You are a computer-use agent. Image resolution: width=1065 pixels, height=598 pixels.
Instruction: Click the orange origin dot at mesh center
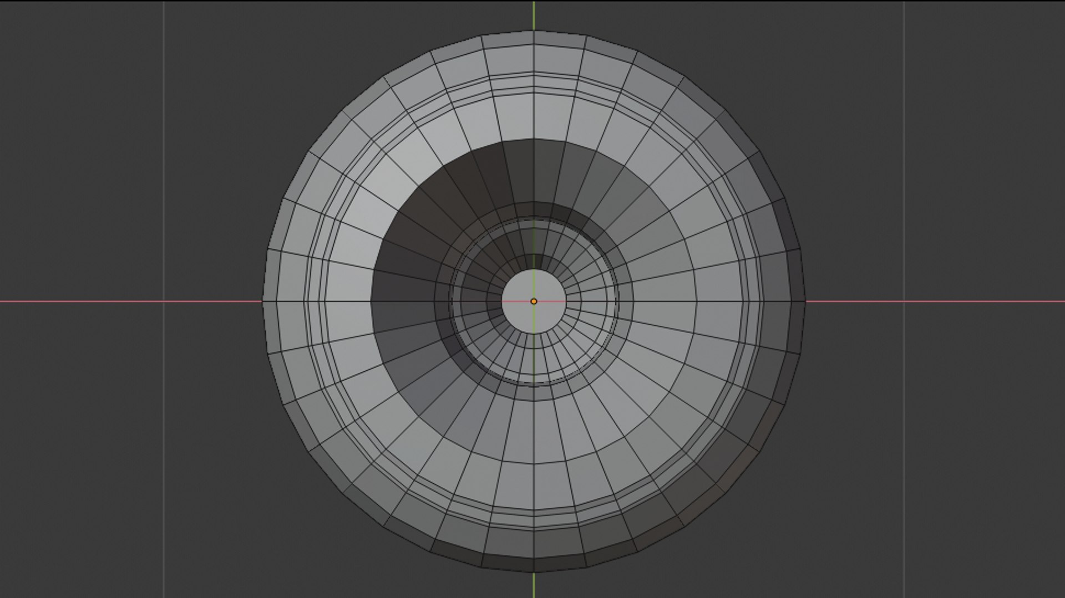[534, 301]
